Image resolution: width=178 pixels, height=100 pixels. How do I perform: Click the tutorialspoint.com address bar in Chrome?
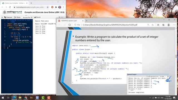(30, 7)
